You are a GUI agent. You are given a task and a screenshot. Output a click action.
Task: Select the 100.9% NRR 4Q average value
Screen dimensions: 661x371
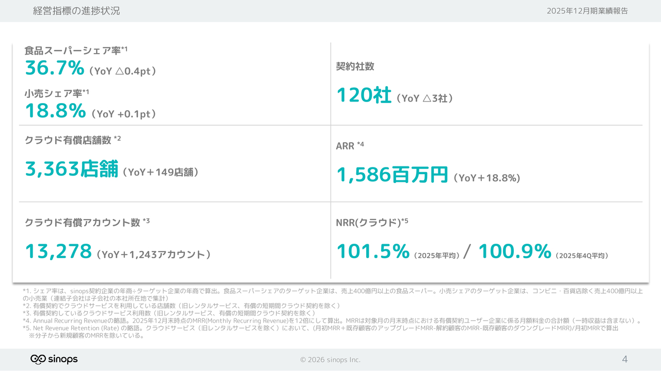(514, 252)
